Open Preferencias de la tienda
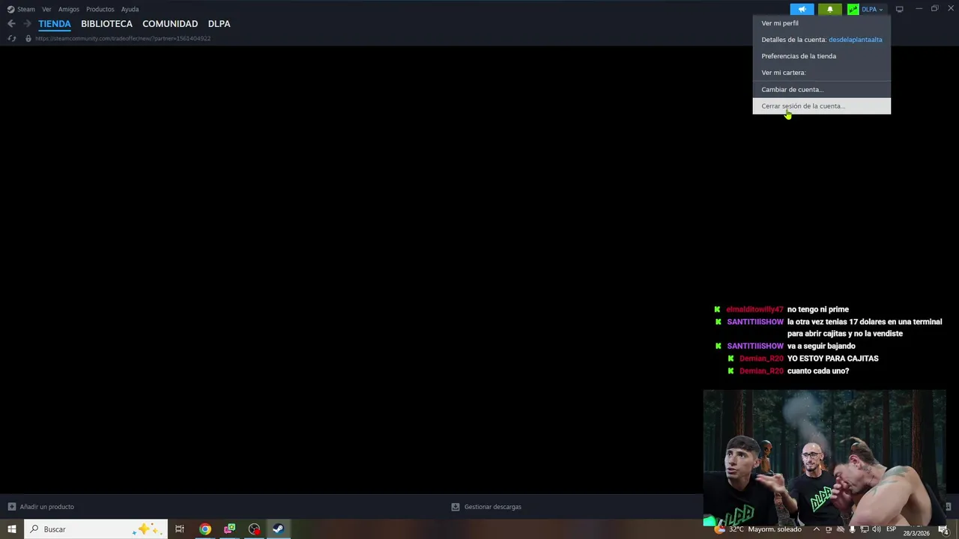The width and height of the screenshot is (959, 539). 822,56
